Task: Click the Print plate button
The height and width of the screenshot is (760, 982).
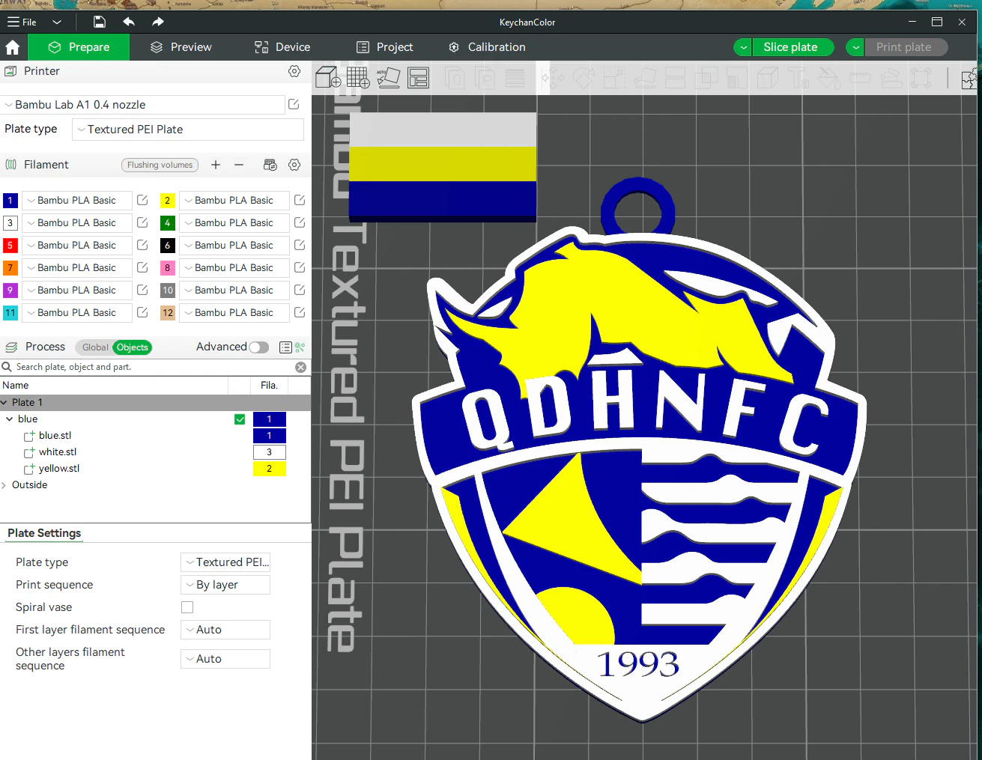Action: click(x=906, y=47)
